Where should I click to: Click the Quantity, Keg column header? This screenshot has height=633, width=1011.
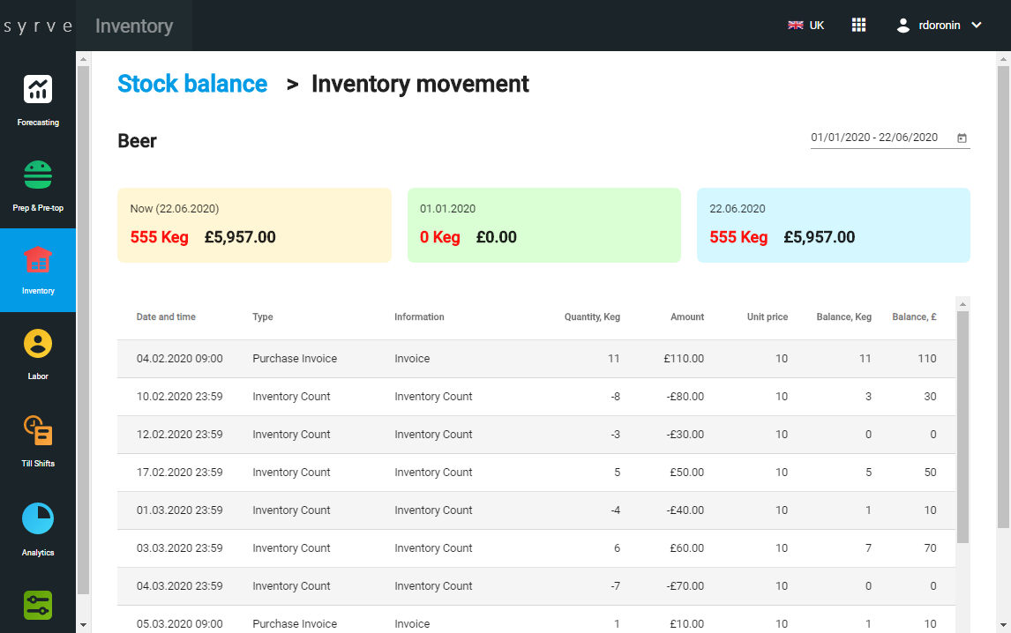point(592,317)
